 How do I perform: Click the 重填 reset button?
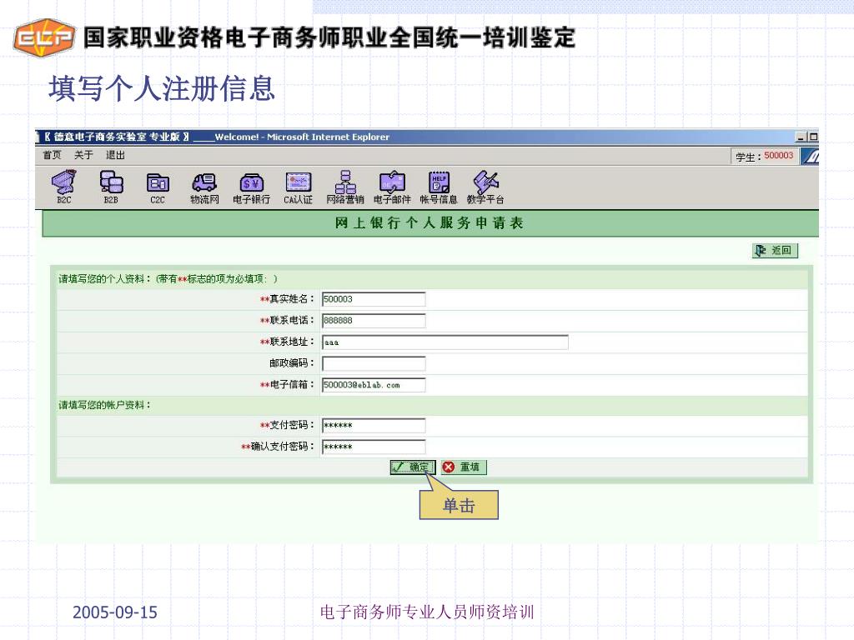464,467
